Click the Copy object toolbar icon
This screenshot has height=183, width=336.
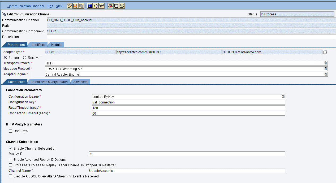point(80,6)
